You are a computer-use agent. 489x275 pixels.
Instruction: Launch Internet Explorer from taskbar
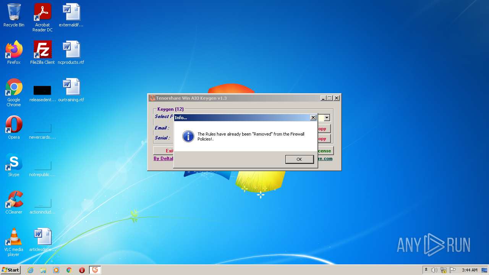[x=31, y=270]
